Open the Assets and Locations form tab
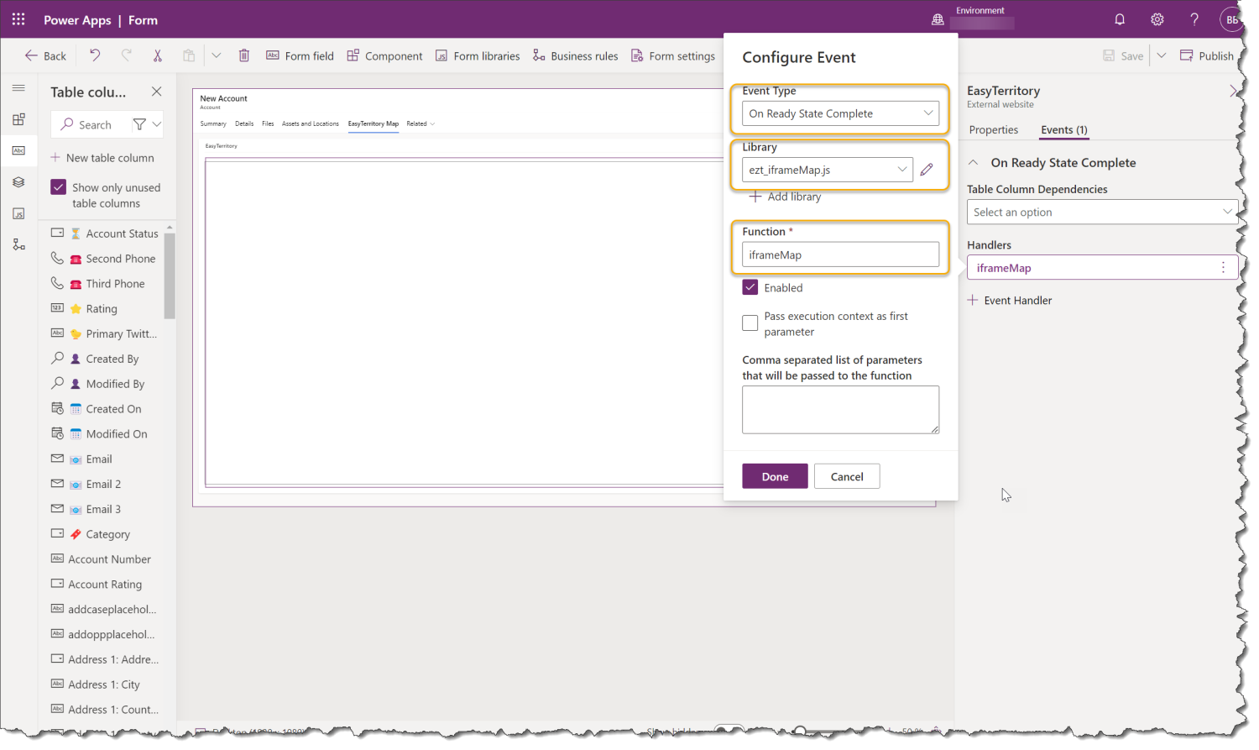The image size is (1259, 750). coord(310,123)
